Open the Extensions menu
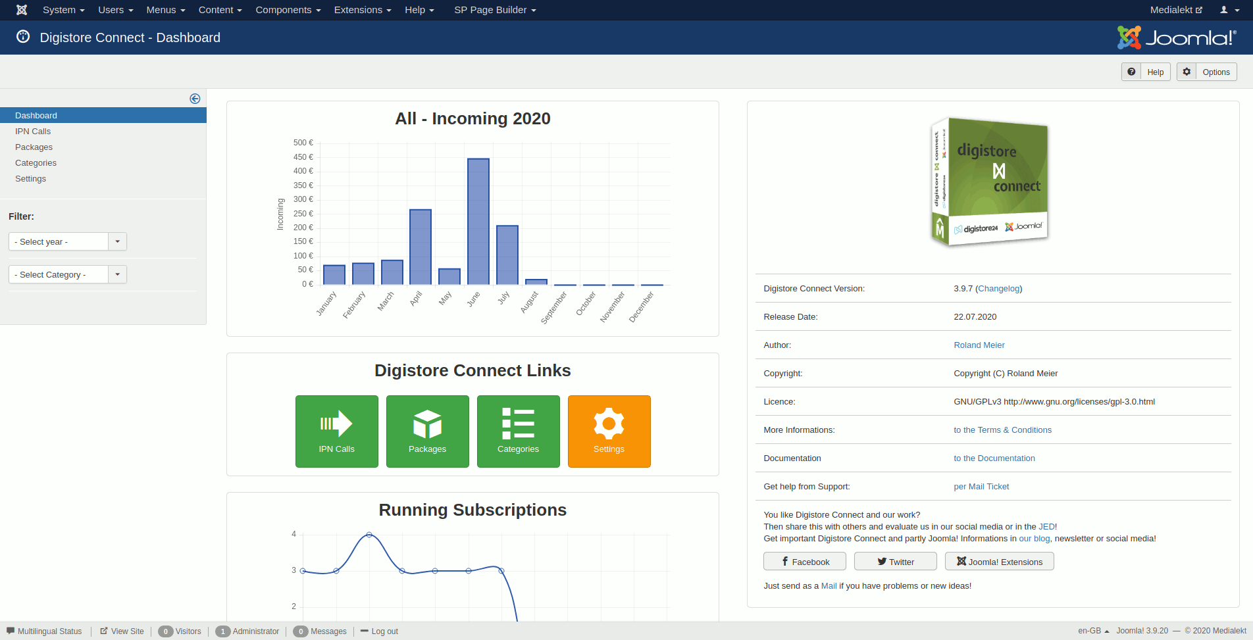This screenshot has width=1253, height=640. pyautogui.click(x=363, y=10)
